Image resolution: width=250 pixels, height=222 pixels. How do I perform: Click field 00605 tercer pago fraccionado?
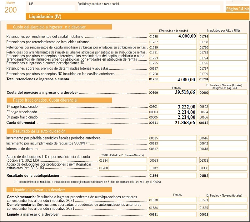(x=177, y=117)
